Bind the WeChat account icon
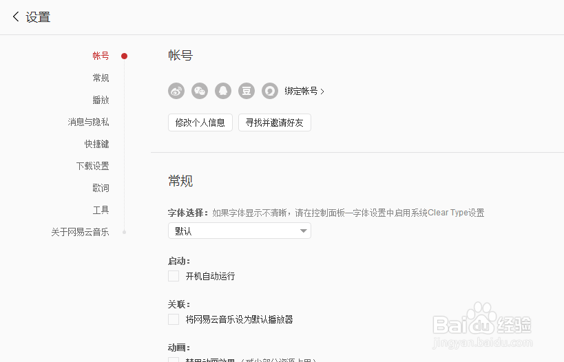The height and width of the screenshot is (362, 564). (x=200, y=91)
